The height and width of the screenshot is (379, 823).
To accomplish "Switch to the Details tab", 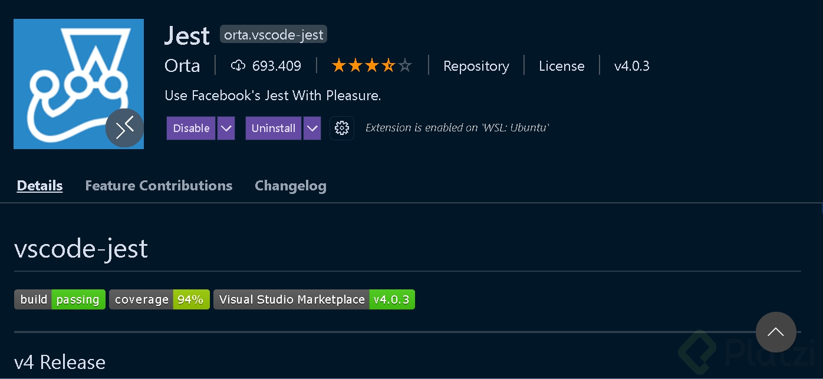I will (39, 186).
